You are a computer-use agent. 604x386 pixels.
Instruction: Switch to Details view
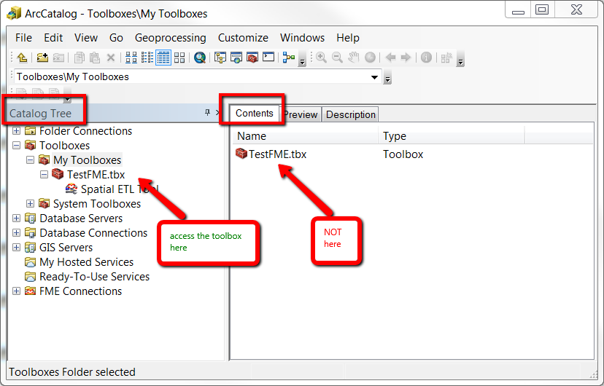point(163,58)
